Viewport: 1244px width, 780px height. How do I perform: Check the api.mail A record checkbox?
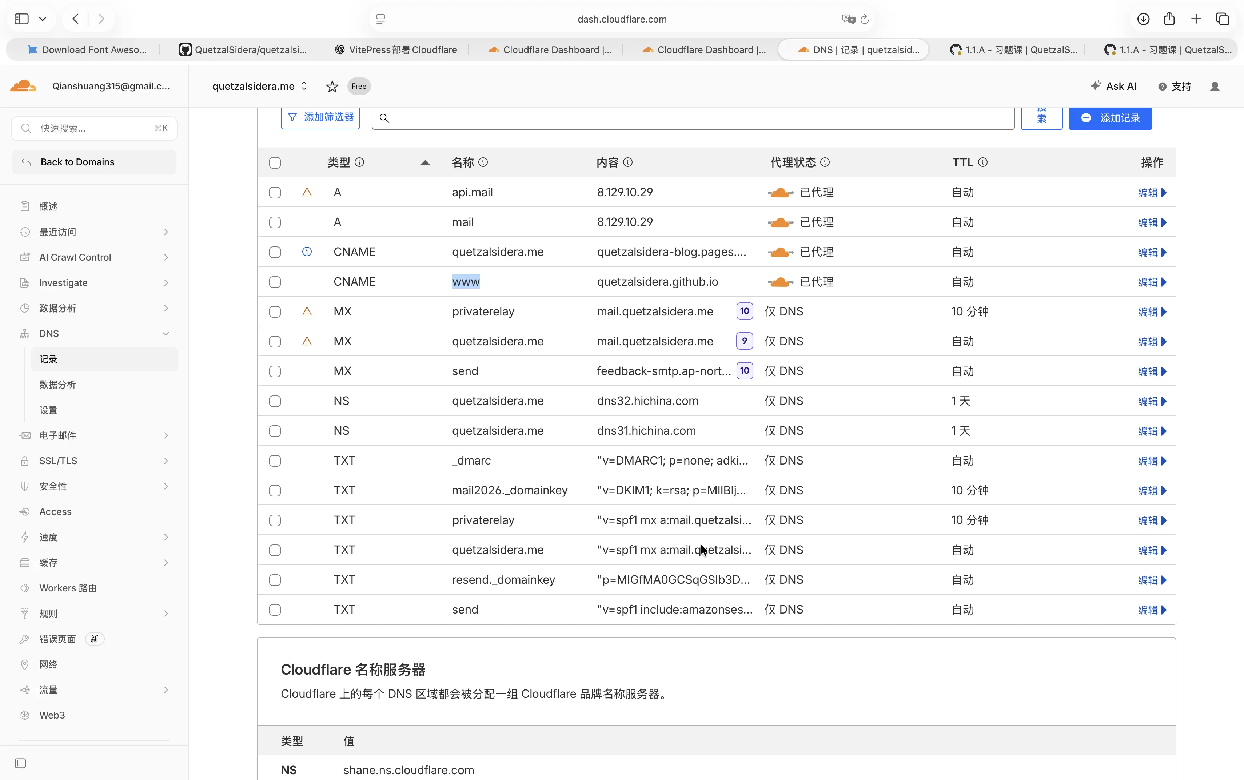click(x=275, y=192)
